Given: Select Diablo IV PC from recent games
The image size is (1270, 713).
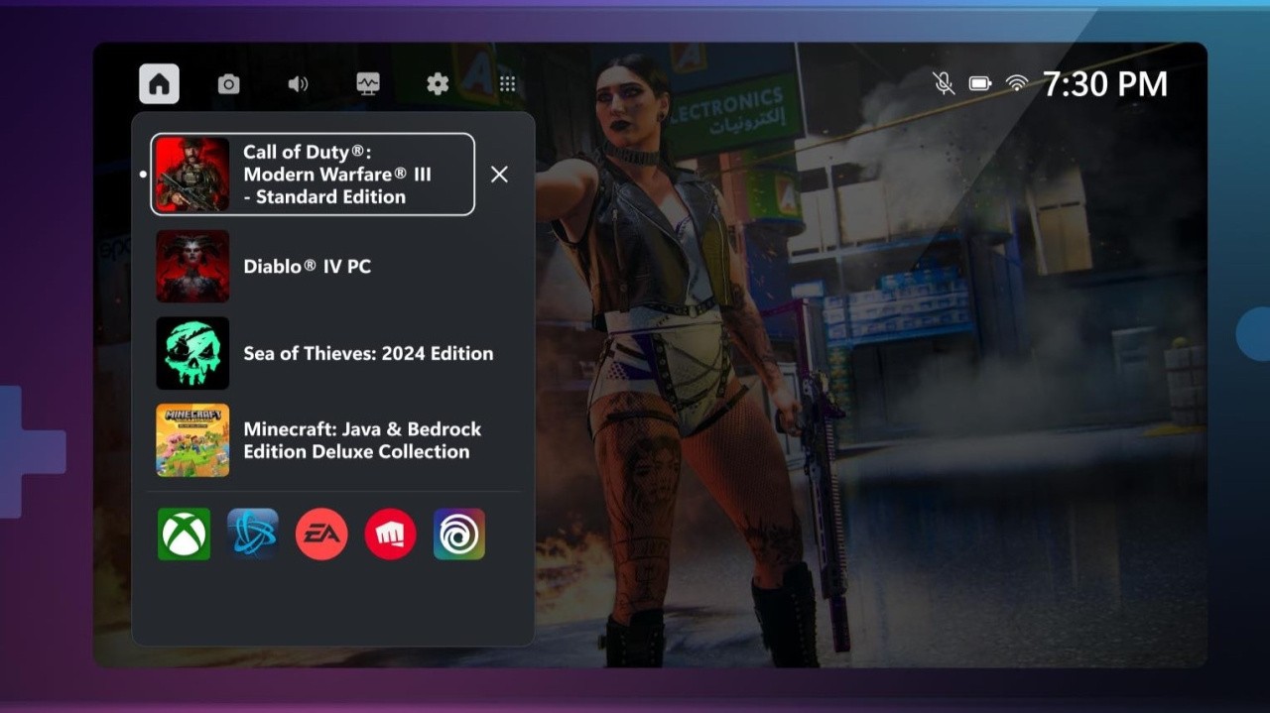Looking at the screenshot, I should click(308, 266).
